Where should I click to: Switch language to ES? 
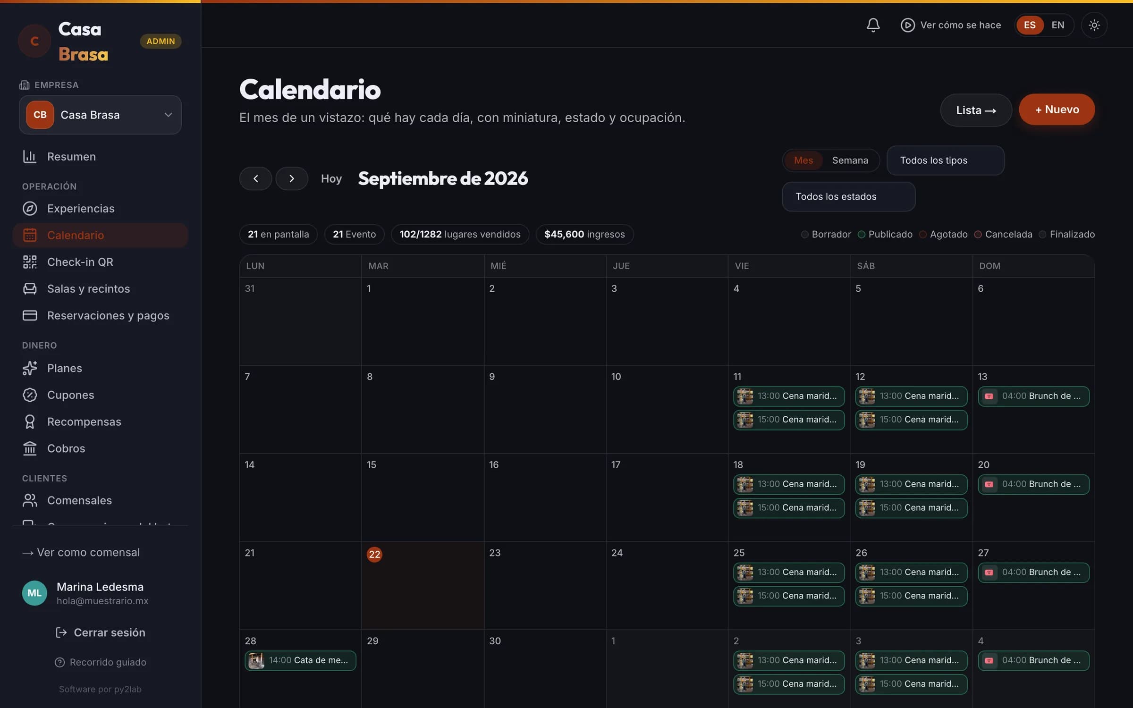[x=1030, y=25]
